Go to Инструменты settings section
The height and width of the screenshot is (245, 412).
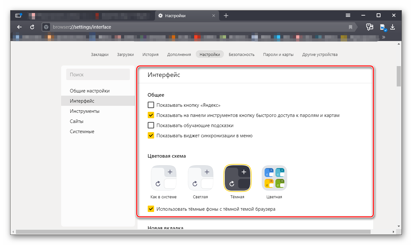85,111
